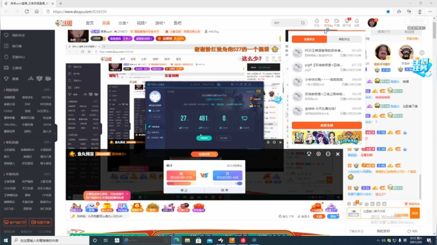This screenshot has height=245, width=437.
Task: Open DOTA2 category in the sidebar
Action: (46, 97)
